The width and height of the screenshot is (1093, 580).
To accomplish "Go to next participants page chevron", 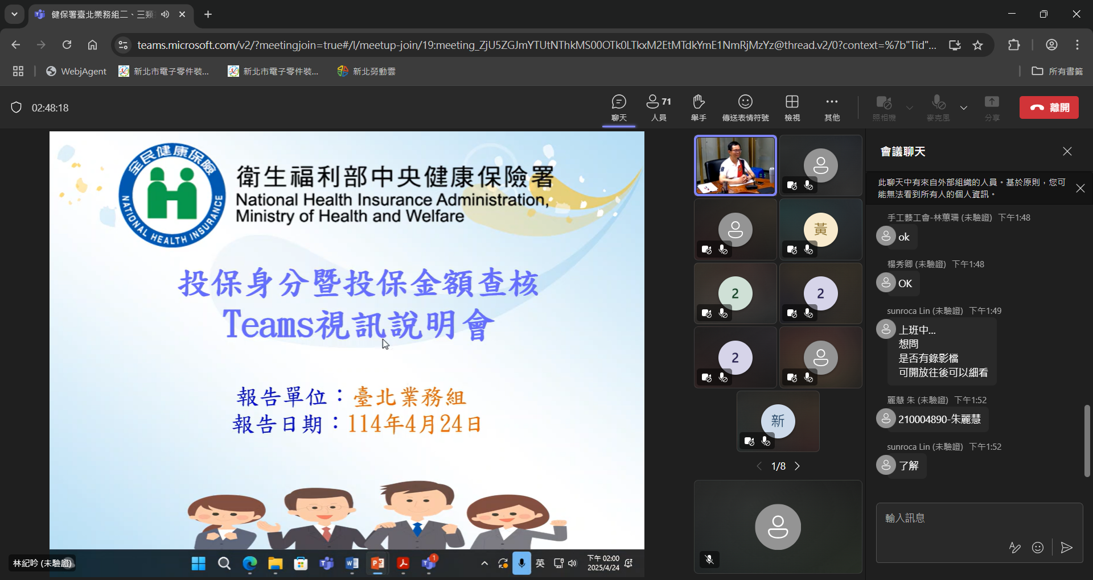I will pos(798,466).
